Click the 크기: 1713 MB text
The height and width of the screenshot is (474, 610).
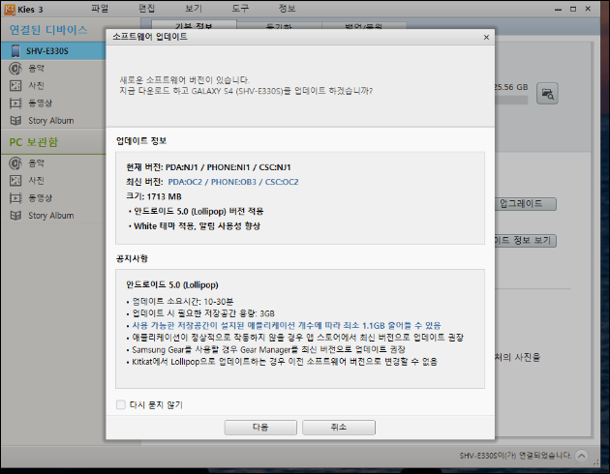154,196
